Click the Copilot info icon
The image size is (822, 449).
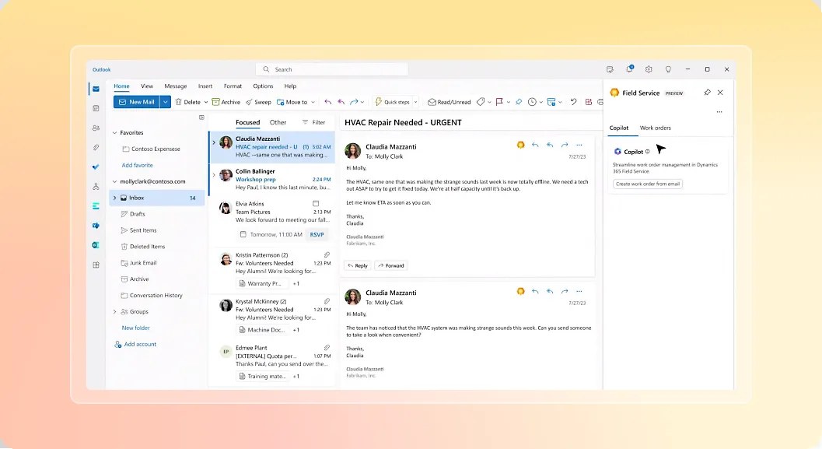pyautogui.click(x=648, y=152)
